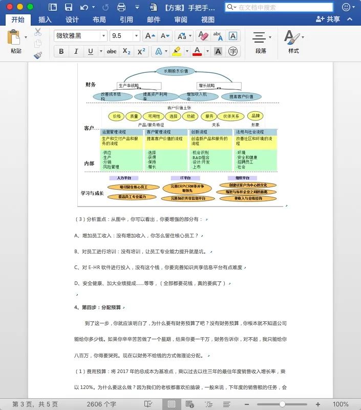This screenshot has height=410, width=361.
Task: Apply the Text Effects outlined A icon
Action: tap(159, 51)
